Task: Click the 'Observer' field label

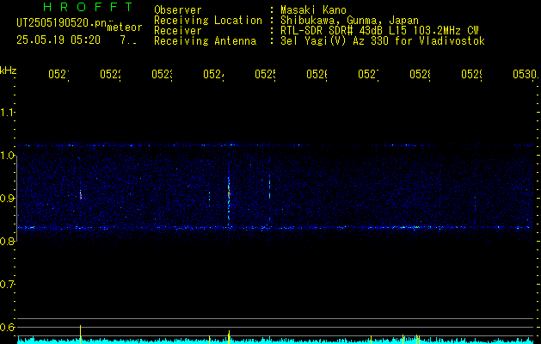Action: click(x=178, y=10)
